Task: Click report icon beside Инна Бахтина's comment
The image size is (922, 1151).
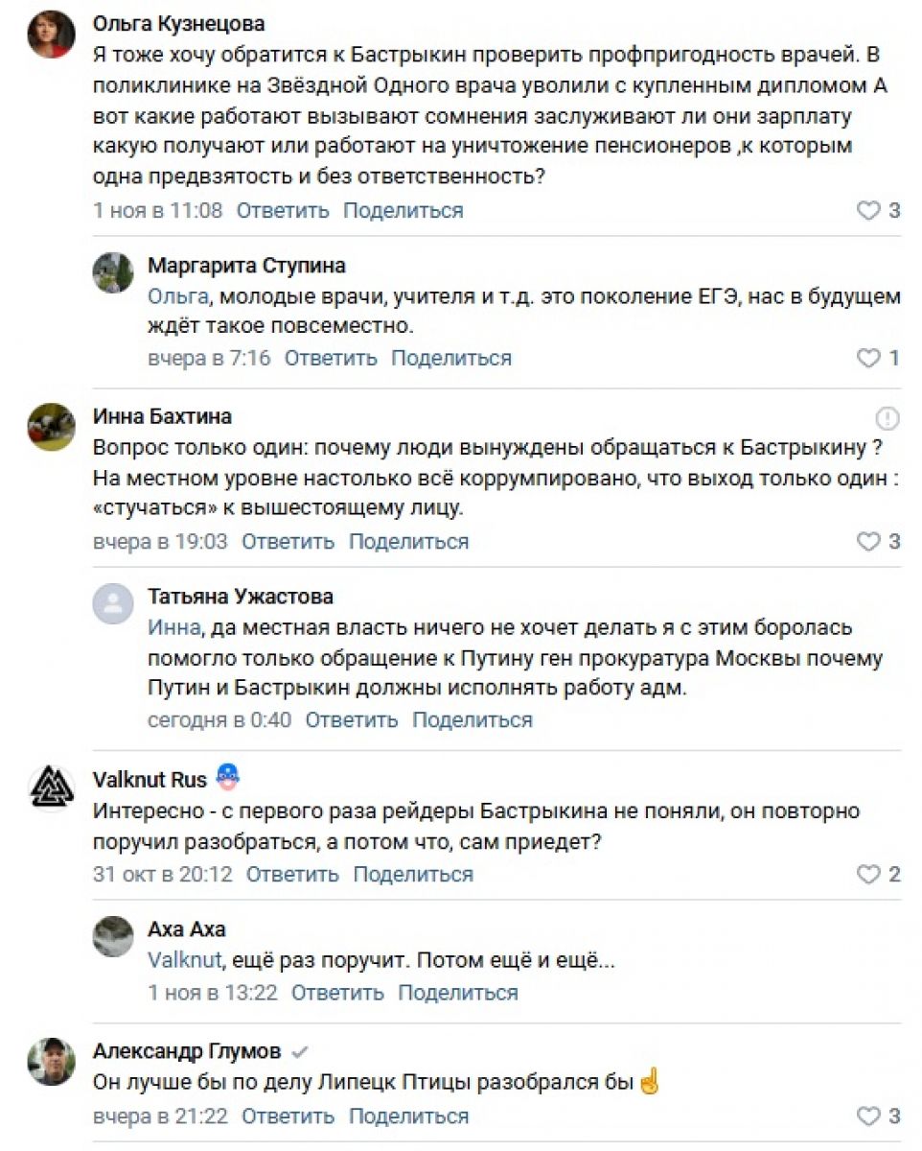Action: tap(887, 418)
